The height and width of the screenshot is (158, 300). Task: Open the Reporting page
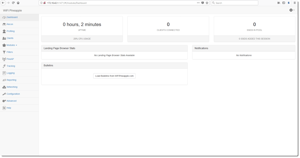[11, 80]
